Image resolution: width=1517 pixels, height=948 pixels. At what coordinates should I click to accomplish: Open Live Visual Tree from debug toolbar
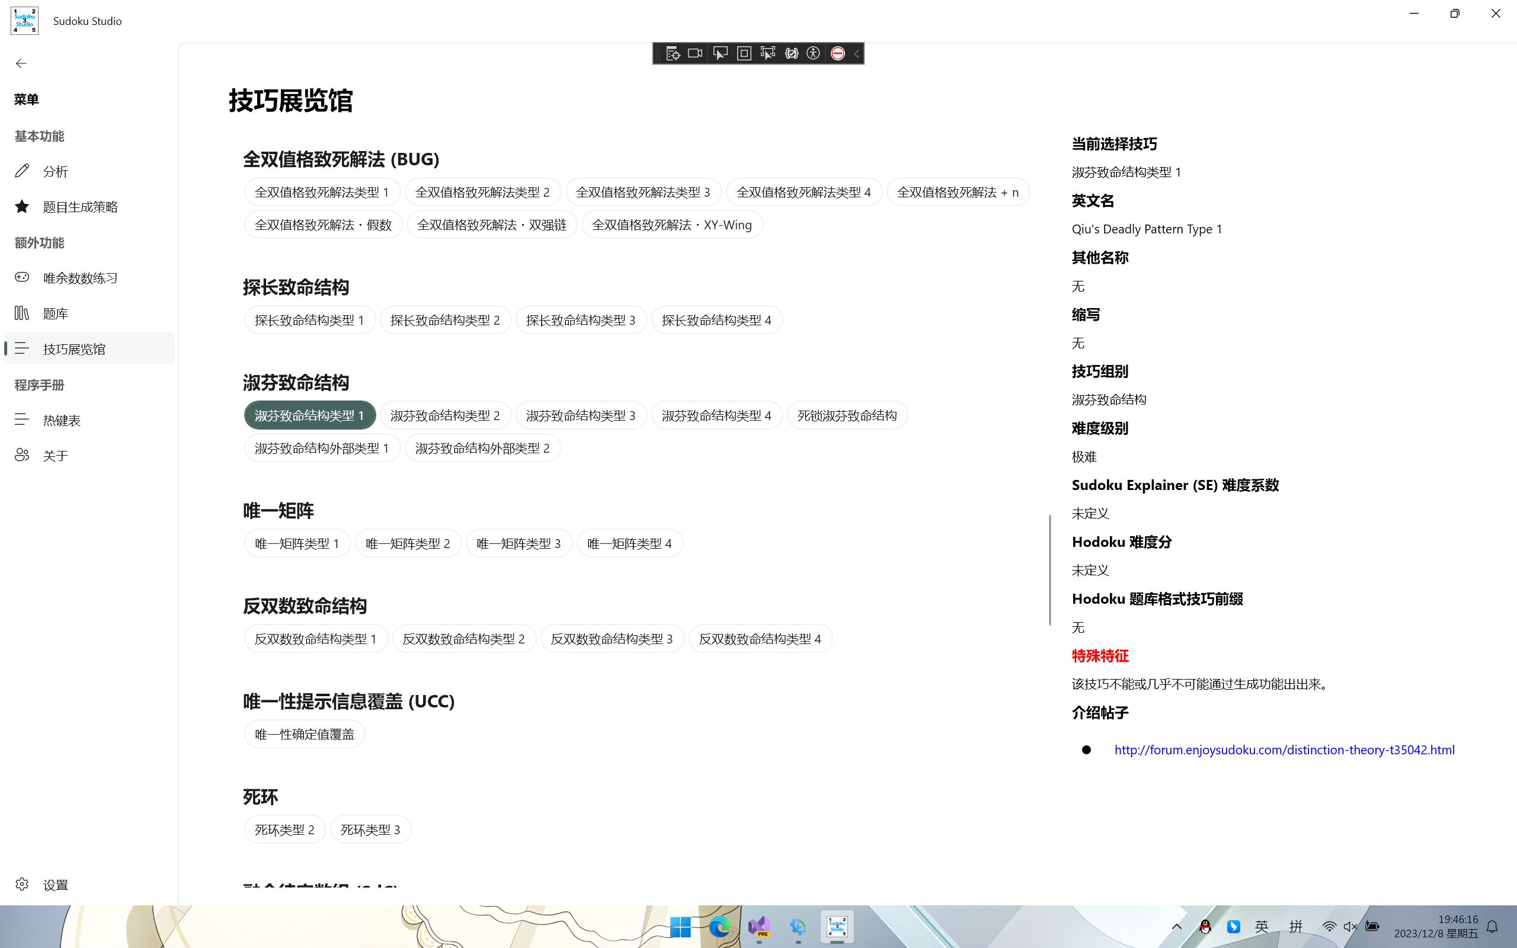[673, 53]
